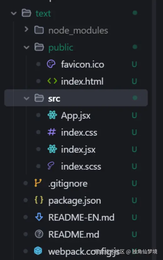This screenshot has width=163, height=260.
Task: Click the Sass icon beside index.scss
Action: click(51, 166)
